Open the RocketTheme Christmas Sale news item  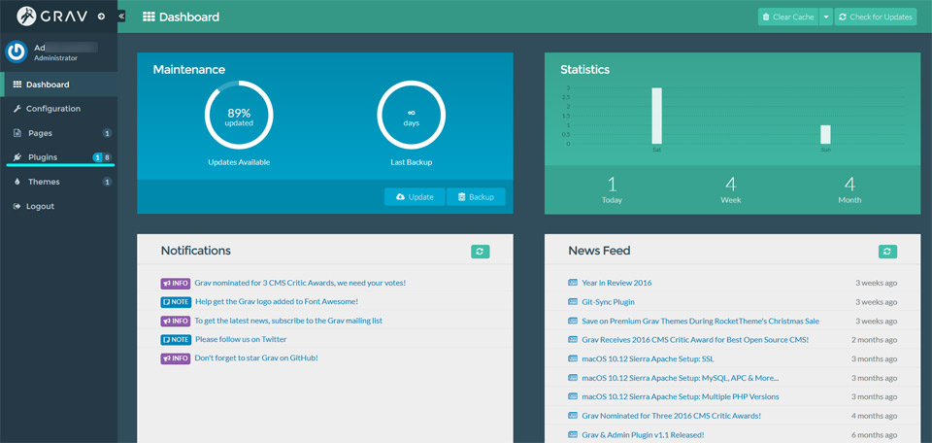tap(700, 322)
